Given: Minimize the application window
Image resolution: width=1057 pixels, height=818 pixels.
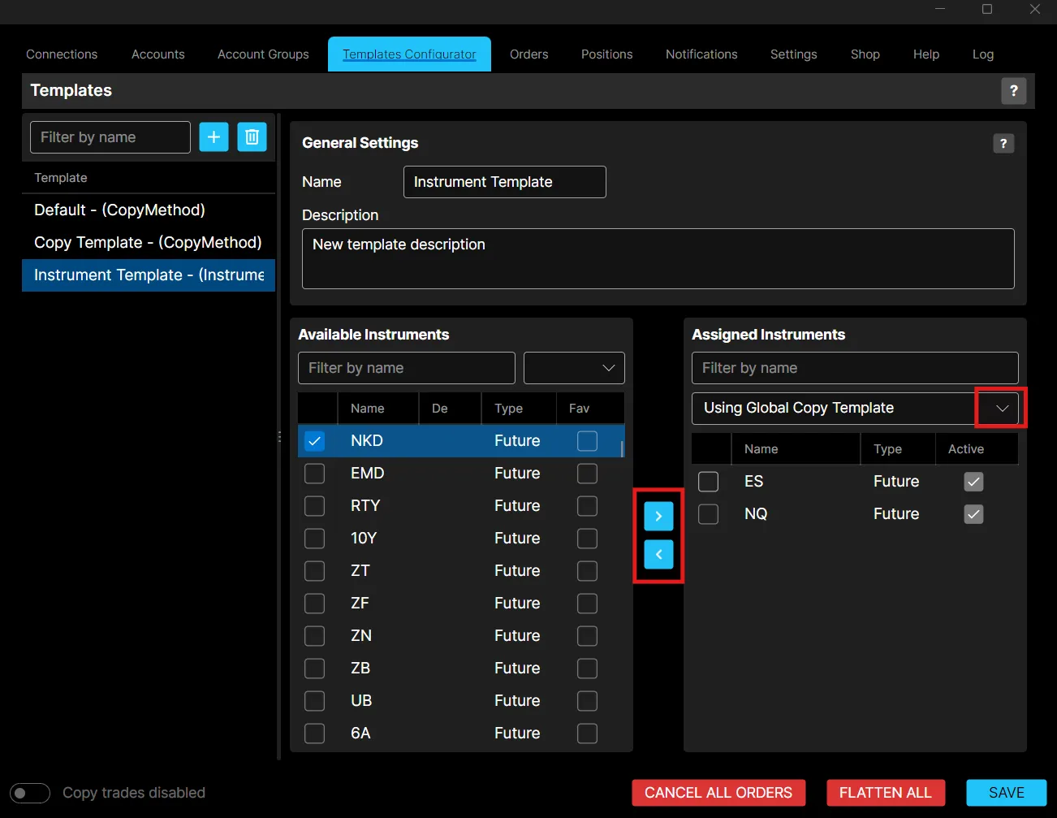Looking at the screenshot, I should tap(940, 9).
